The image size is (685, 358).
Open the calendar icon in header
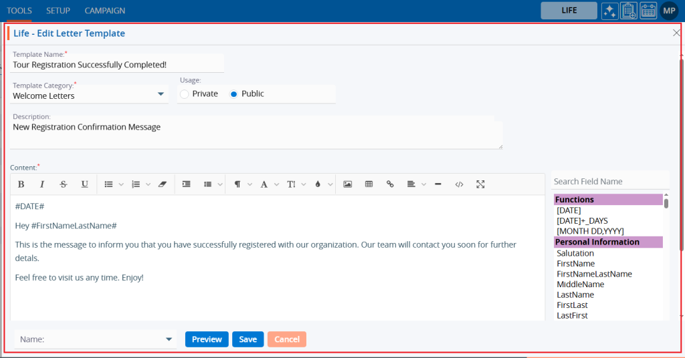(x=648, y=11)
